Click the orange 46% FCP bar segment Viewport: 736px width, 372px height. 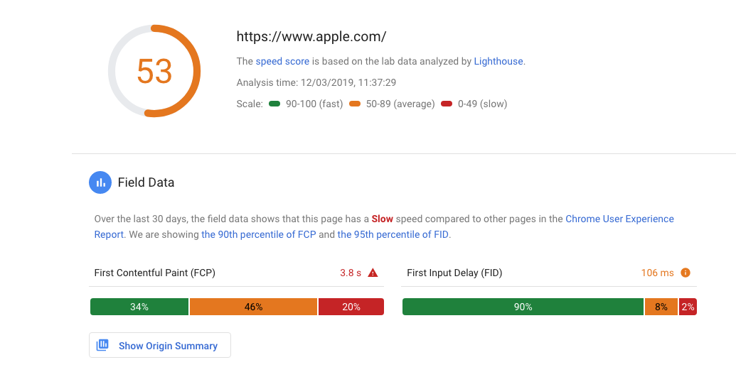(x=253, y=307)
